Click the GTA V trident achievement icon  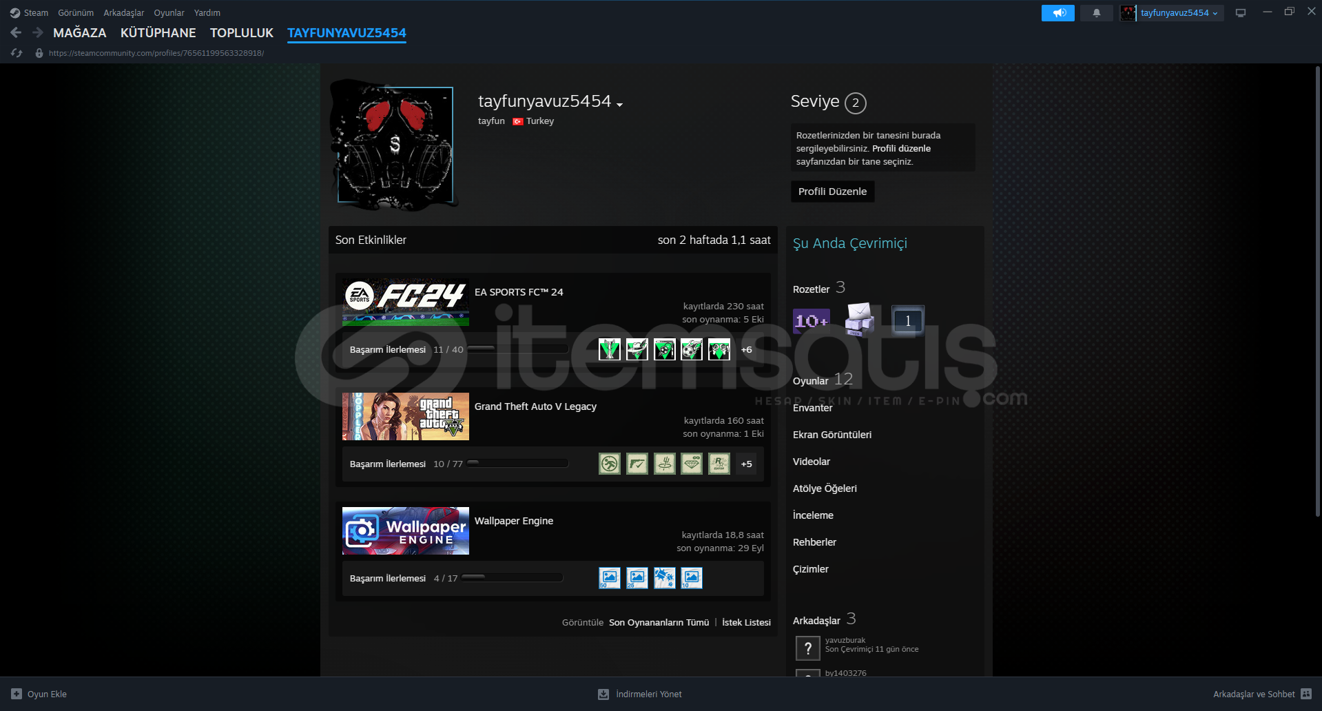(x=664, y=464)
